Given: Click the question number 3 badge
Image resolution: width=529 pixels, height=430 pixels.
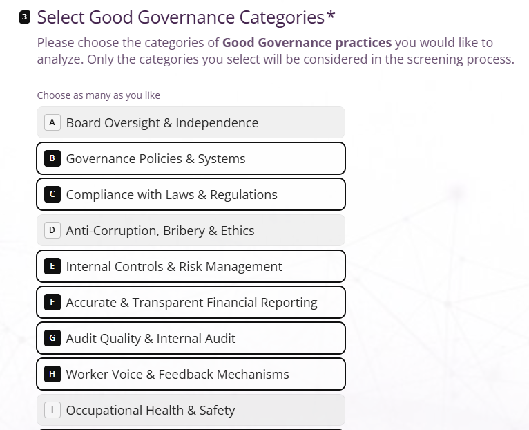Looking at the screenshot, I should pyautogui.click(x=25, y=17).
